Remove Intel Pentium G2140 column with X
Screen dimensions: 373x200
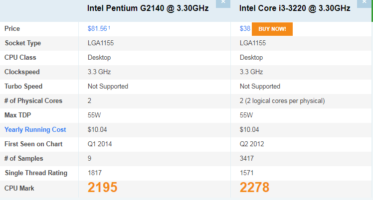pyautogui.click(x=223, y=3)
